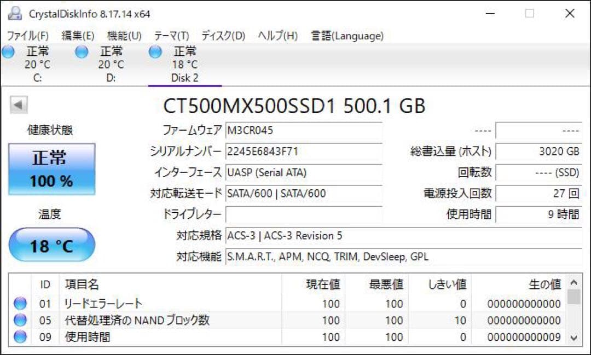
Task: Select the D: drive status indicator
Action: pyautogui.click(x=82, y=51)
